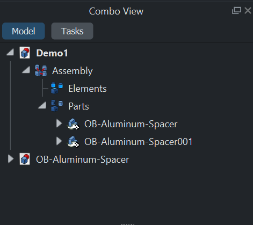Collapse the Demo1 document tree
Screen dimensions: 253x225
(x=10, y=53)
